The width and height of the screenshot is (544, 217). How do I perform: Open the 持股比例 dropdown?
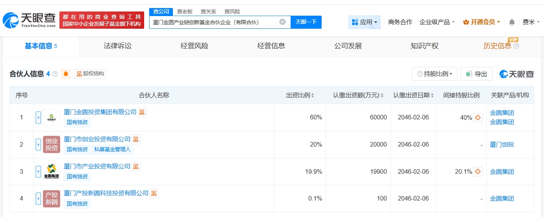click(x=434, y=74)
